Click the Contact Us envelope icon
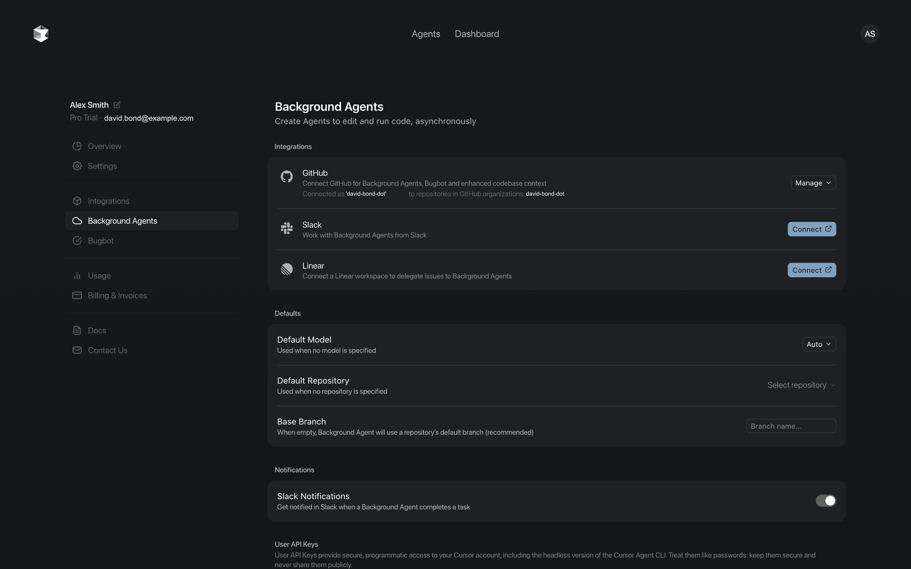Viewport: 911px width, 569px height. click(x=77, y=350)
